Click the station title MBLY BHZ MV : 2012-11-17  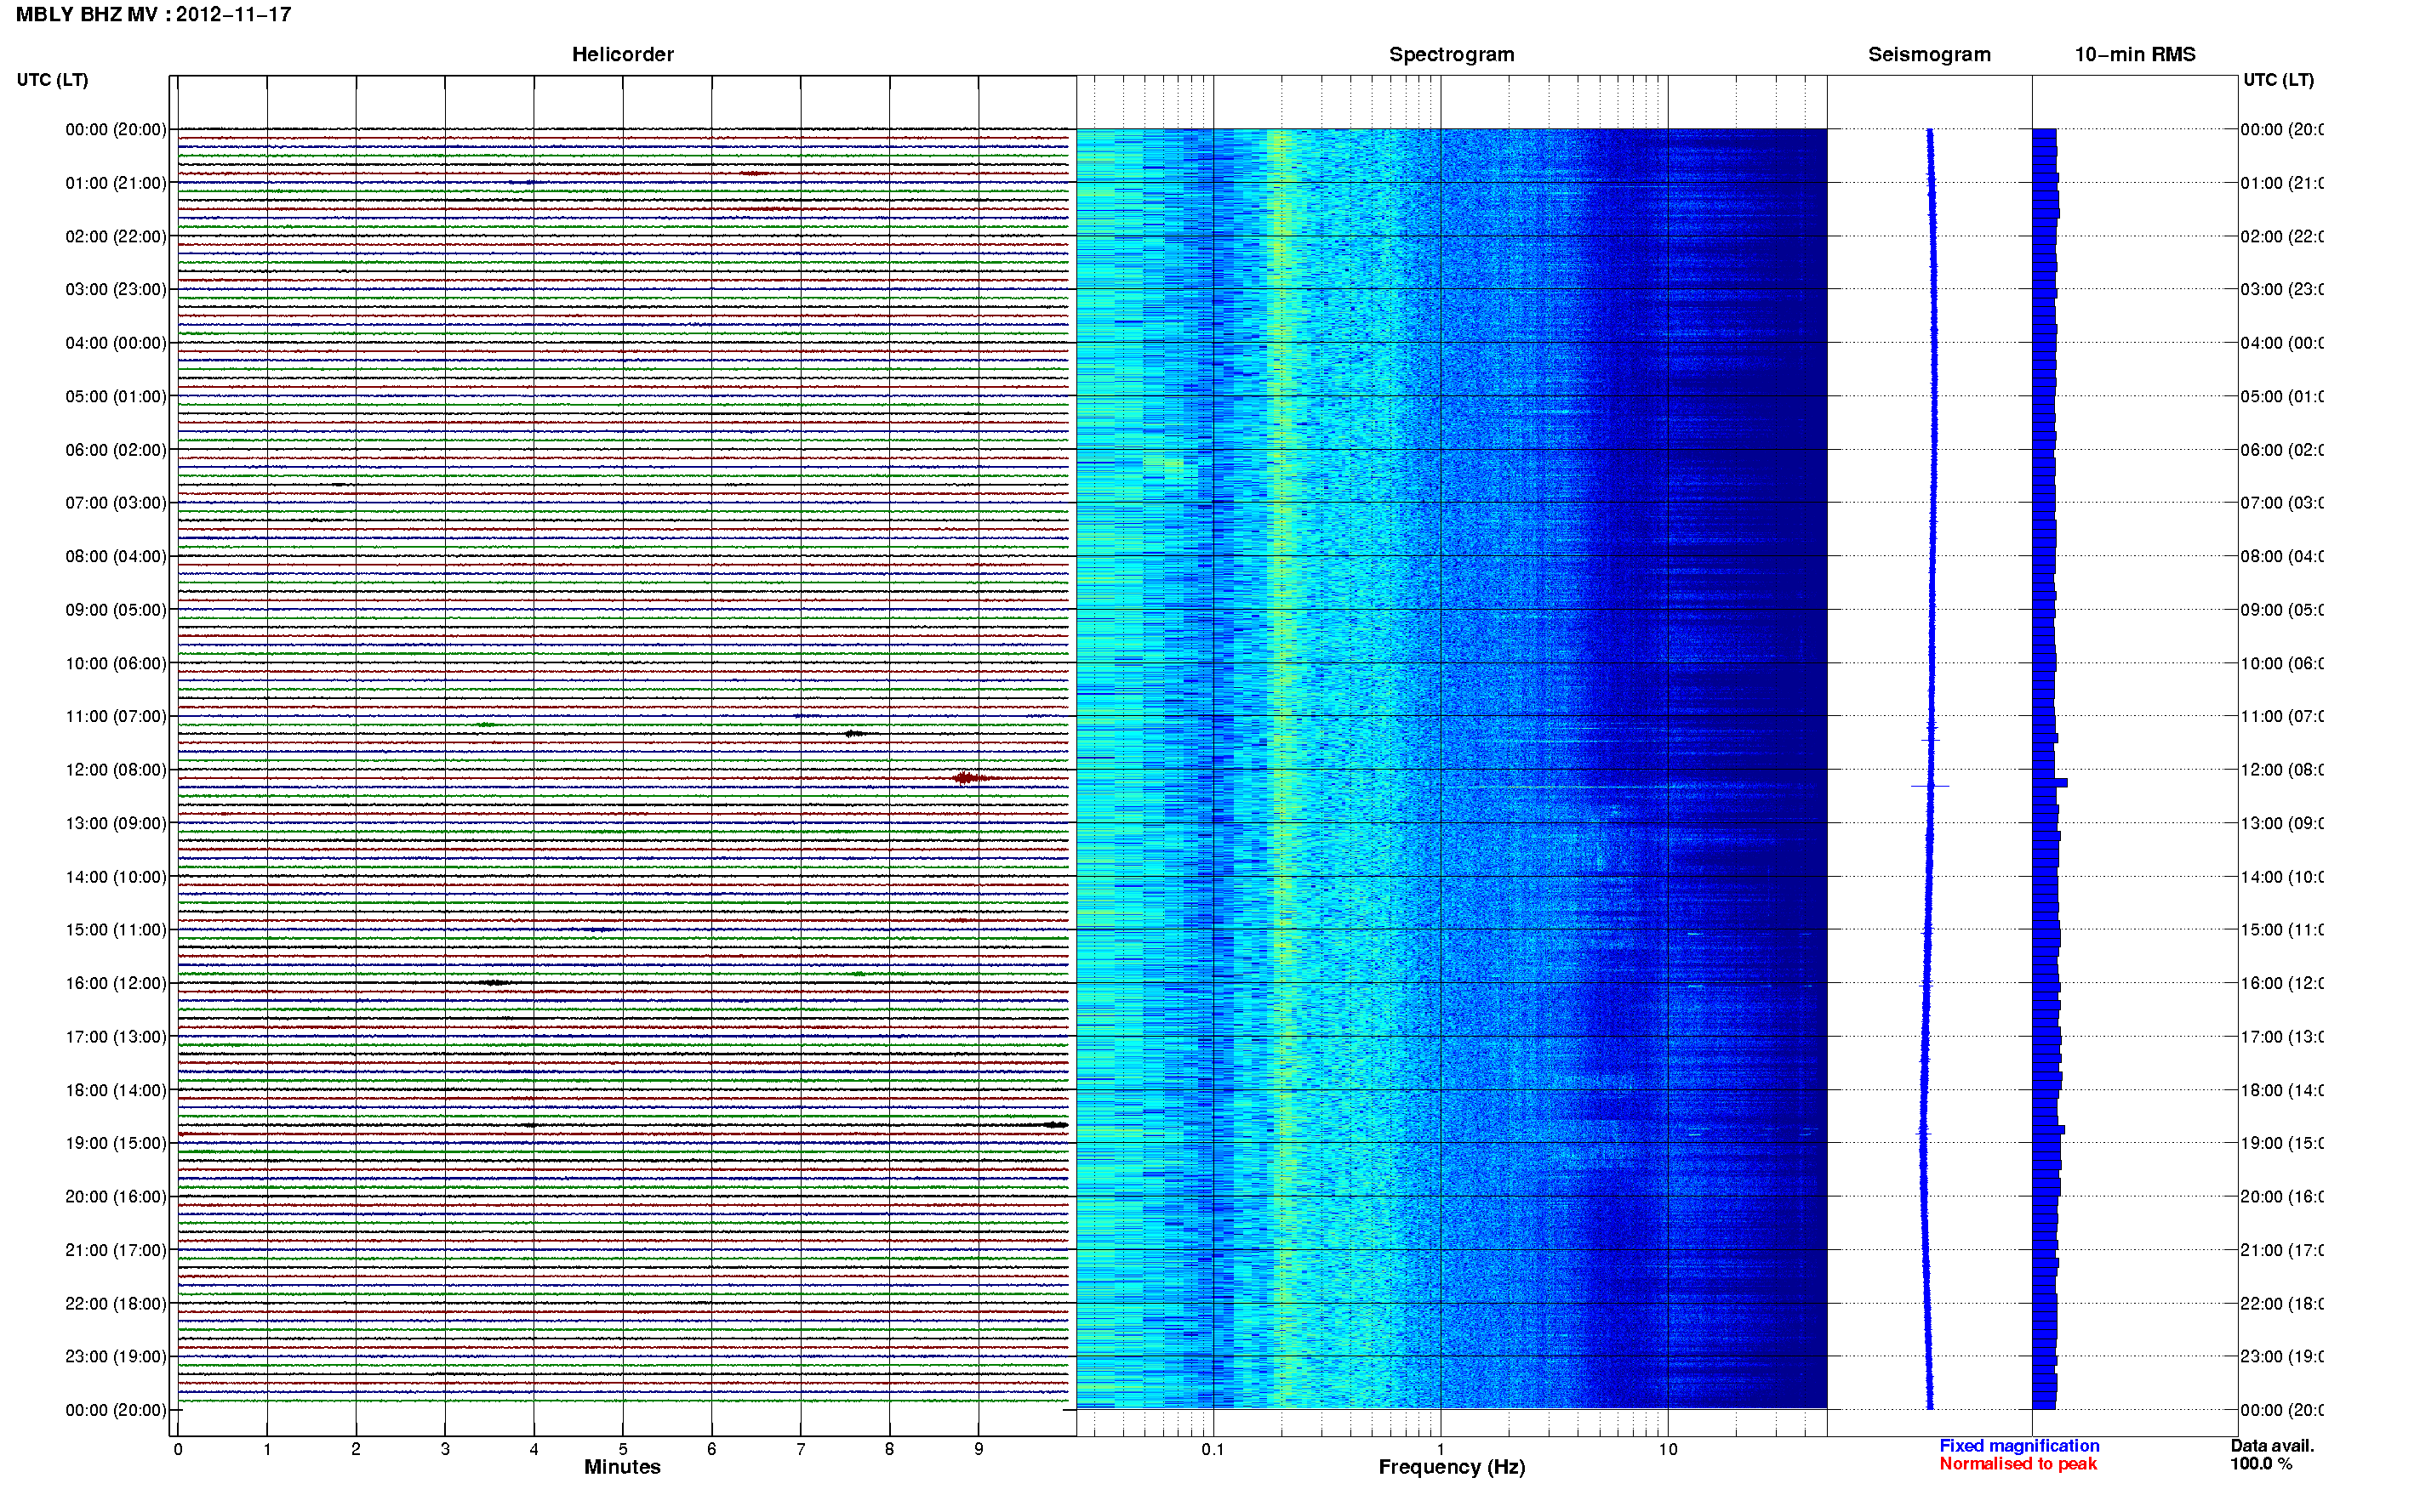(153, 14)
